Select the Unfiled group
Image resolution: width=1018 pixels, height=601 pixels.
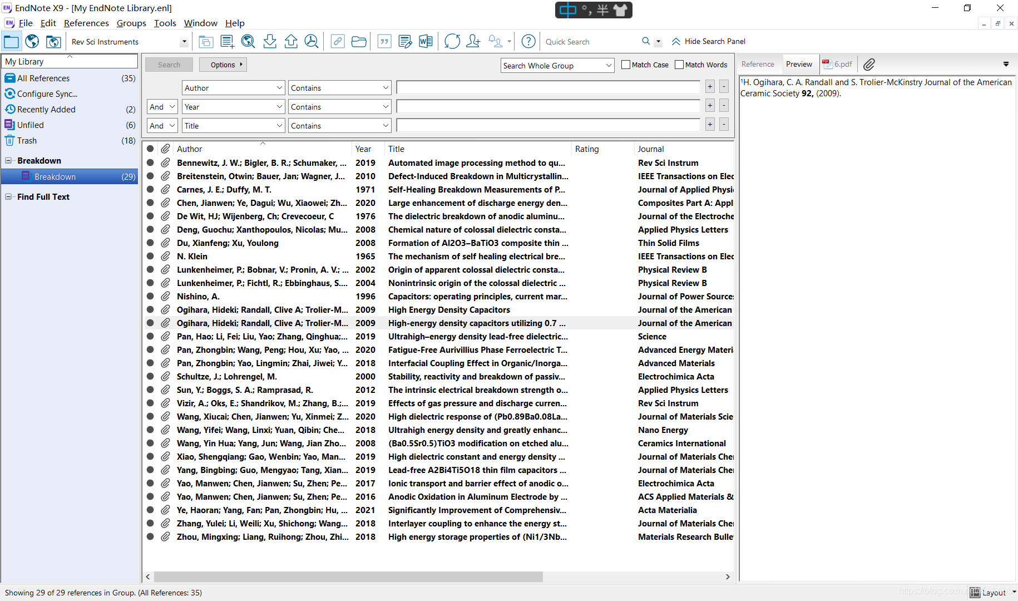(69, 125)
